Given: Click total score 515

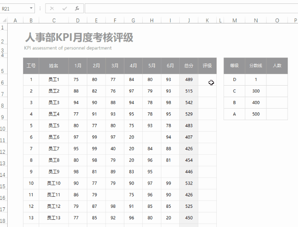Looking at the screenshot, I should coord(189,91).
